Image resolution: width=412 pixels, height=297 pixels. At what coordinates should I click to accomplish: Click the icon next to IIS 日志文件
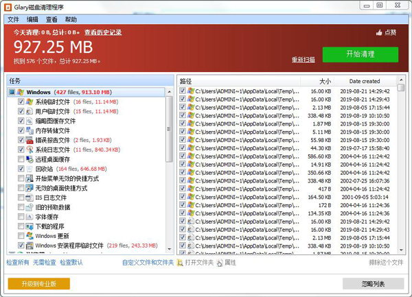[x=30, y=198]
